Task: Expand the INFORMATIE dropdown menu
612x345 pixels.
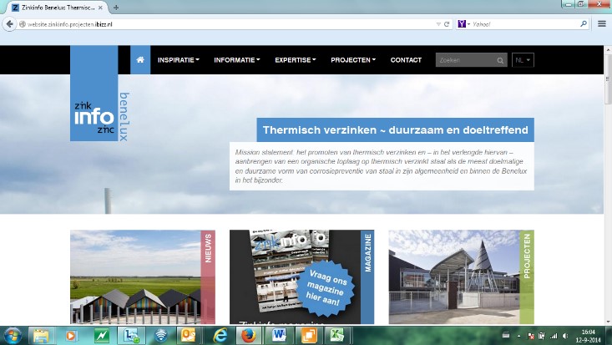Action: pos(236,60)
